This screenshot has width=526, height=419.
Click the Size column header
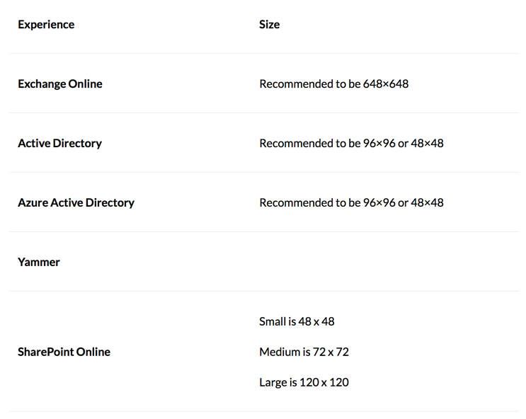tap(270, 25)
